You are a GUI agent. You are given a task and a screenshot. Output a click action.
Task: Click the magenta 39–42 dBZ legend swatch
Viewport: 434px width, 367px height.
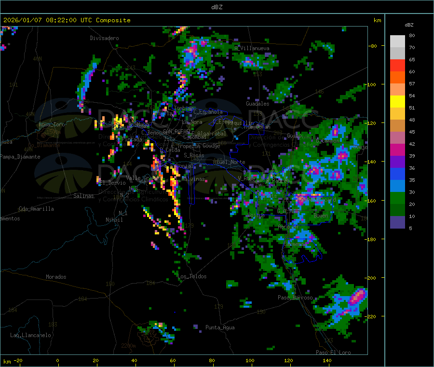click(x=397, y=150)
